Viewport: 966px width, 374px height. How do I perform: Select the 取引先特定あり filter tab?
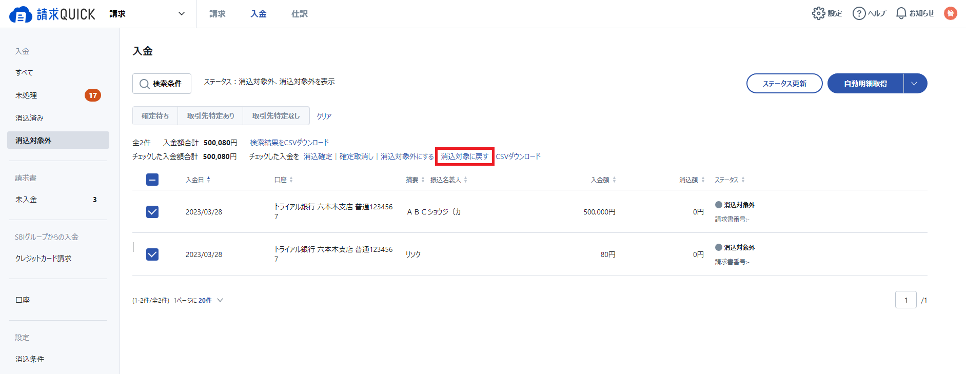210,116
